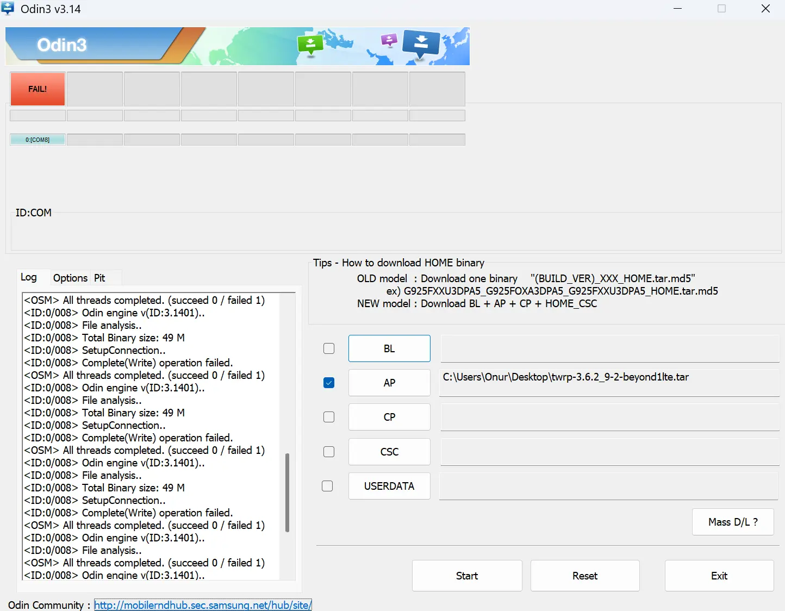Minimize the Odin3 window
Image resolution: width=785 pixels, height=611 pixels.
[677, 9]
